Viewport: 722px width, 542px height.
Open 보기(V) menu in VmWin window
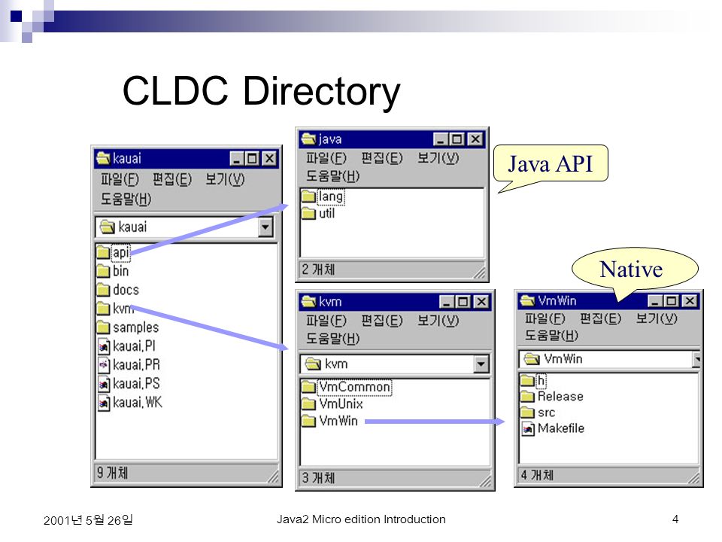click(x=657, y=318)
